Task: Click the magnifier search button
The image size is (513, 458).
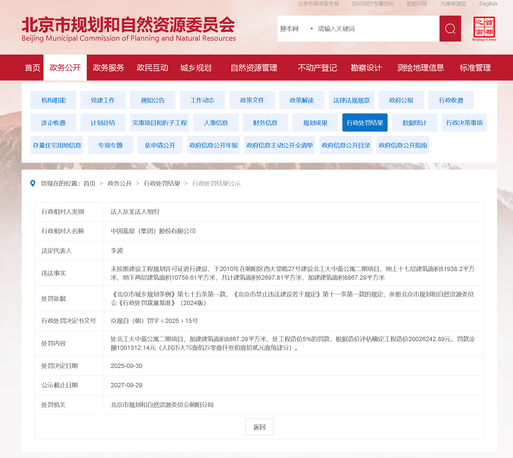Action: tap(450, 29)
